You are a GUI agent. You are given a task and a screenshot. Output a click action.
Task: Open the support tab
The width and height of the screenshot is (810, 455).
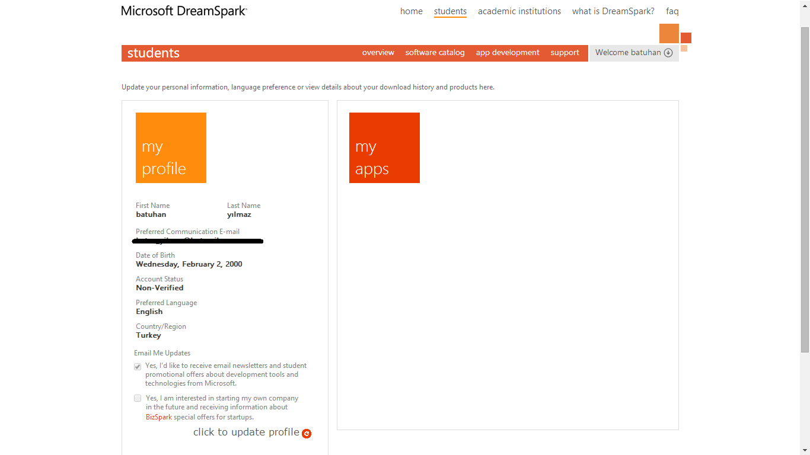point(565,53)
